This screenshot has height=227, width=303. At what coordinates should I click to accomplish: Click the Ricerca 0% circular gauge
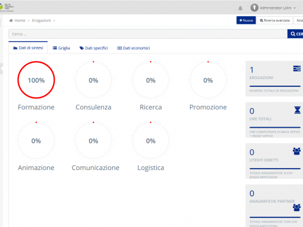coord(151,80)
